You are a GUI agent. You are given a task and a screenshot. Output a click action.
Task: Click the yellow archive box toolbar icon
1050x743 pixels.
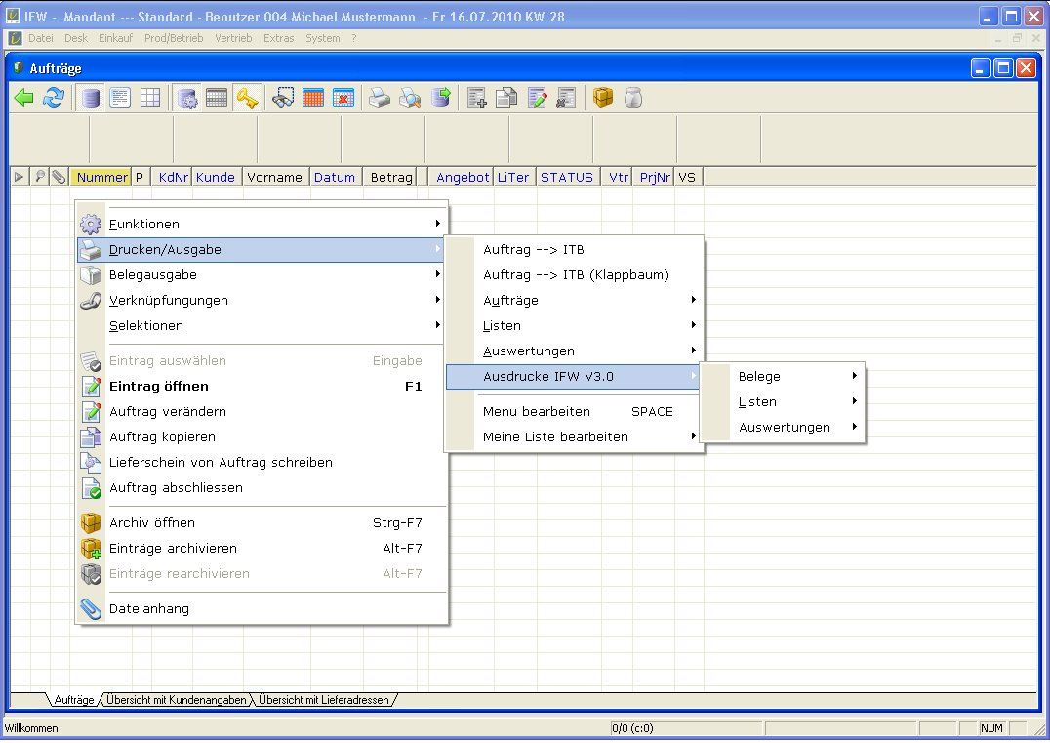(603, 99)
